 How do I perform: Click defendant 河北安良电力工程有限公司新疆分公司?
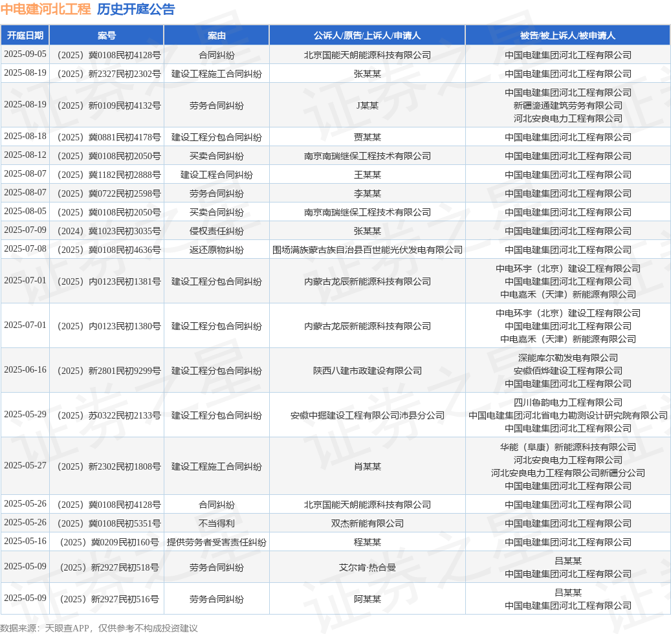click(x=568, y=473)
